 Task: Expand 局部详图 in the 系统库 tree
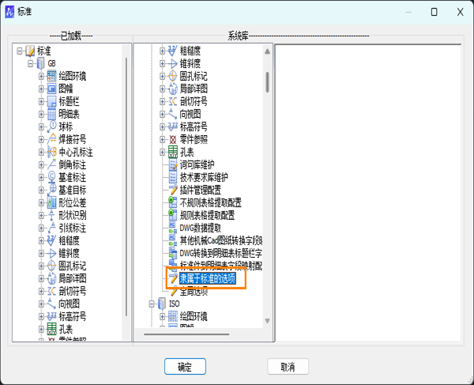point(162,89)
